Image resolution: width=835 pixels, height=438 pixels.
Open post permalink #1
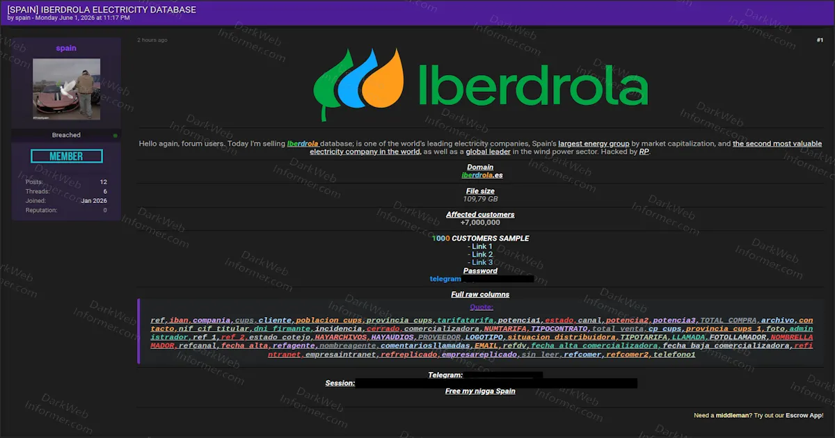tap(820, 40)
